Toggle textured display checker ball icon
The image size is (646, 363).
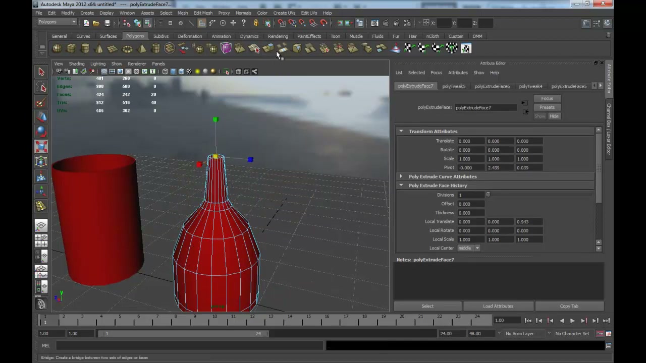tap(189, 72)
